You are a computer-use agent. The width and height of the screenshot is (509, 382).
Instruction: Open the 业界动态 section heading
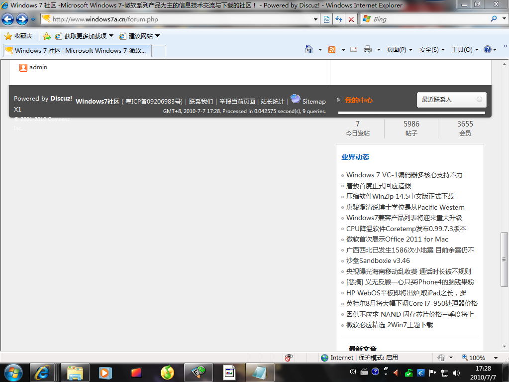(355, 157)
